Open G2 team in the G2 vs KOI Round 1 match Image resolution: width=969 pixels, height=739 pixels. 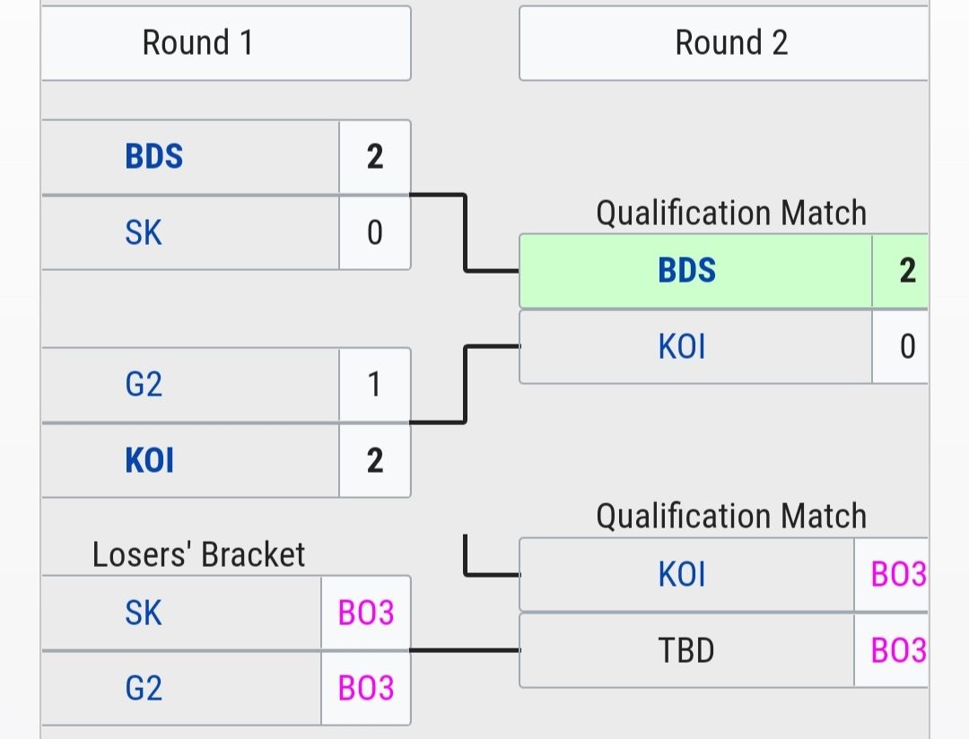pyautogui.click(x=144, y=385)
